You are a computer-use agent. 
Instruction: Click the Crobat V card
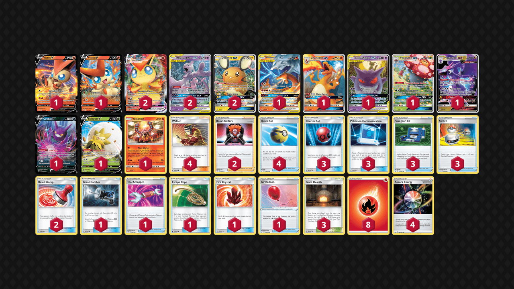pyautogui.click(x=56, y=144)
